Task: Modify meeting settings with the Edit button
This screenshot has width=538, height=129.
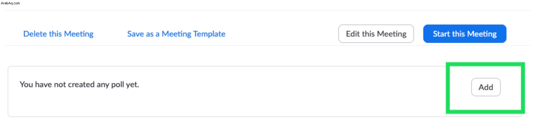Action: pos(376,33)
